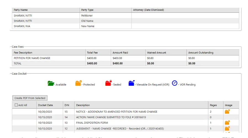Click the Old Name party type cell
Viewport: 248px width, 138px height.
(x=87, y=21)
